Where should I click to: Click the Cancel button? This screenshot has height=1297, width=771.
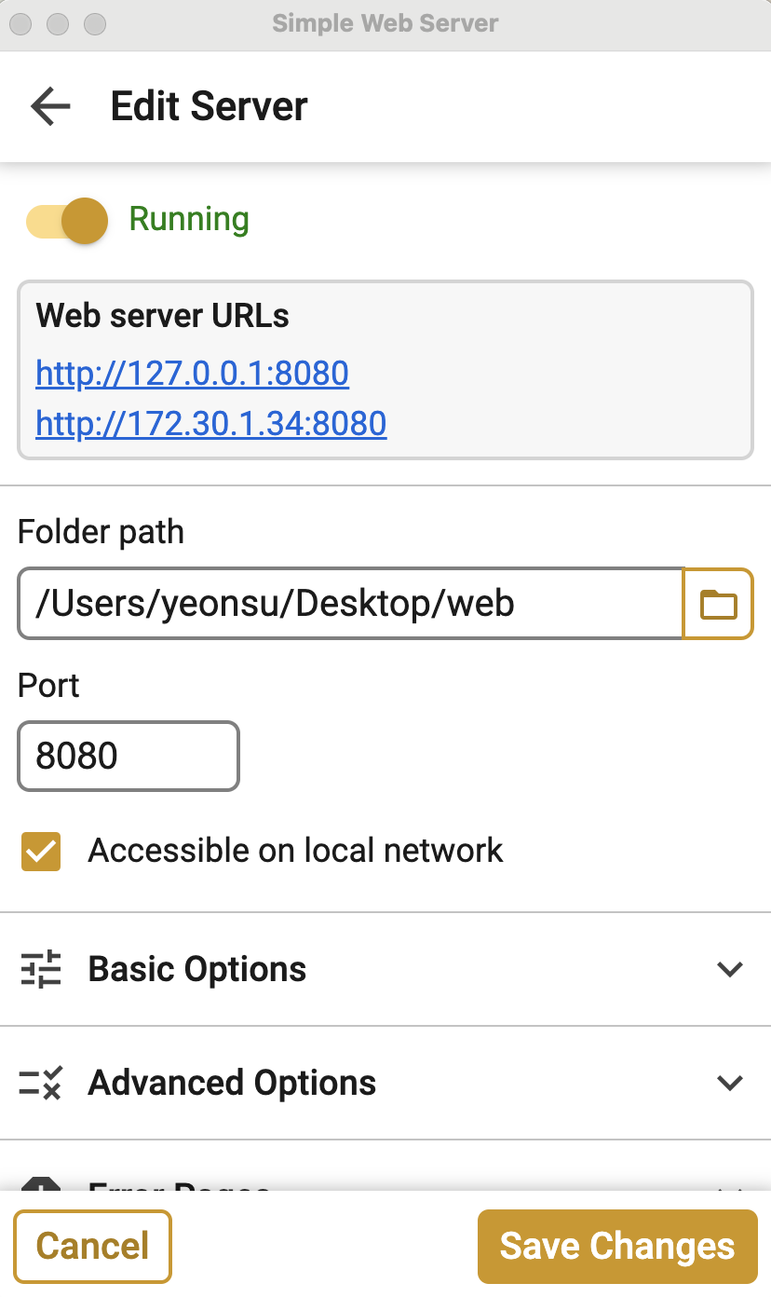tap(93, 1247)
